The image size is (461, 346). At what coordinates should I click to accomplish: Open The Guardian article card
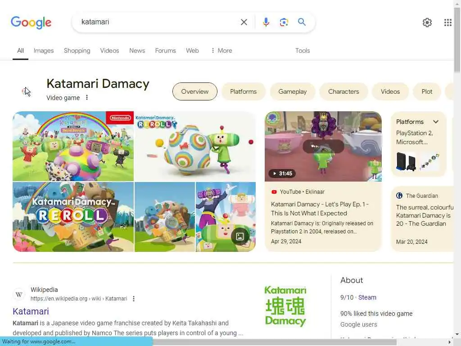(423, 219)
